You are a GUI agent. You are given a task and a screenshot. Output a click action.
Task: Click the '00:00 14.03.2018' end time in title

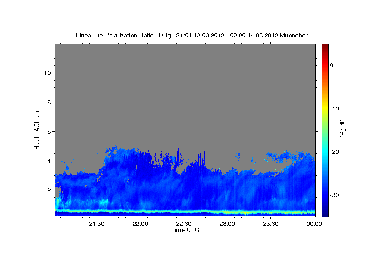coord(254,35)
